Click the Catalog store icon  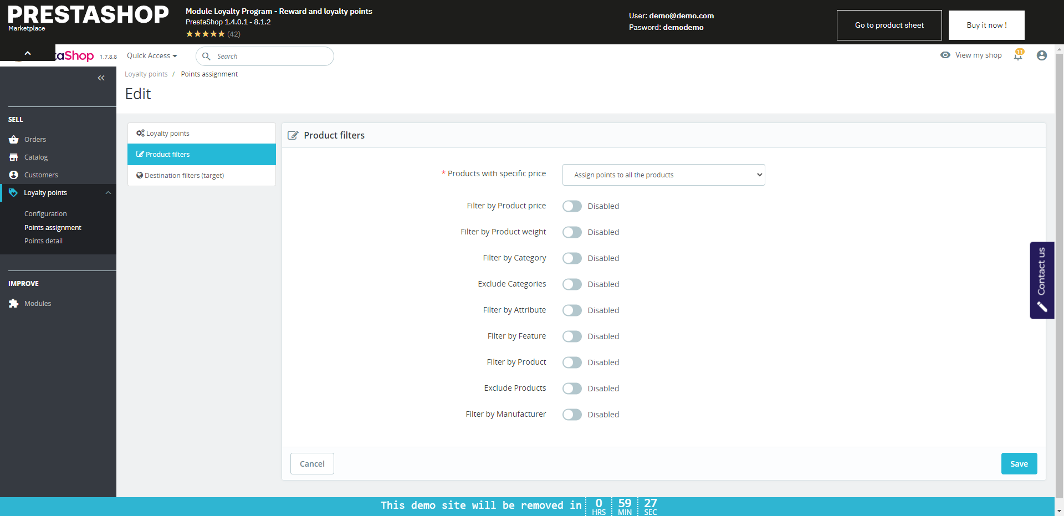pos(14,157)
